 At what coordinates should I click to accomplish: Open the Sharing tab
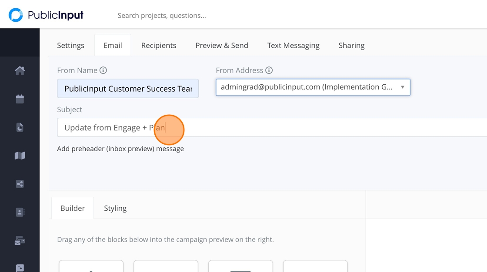[x=351, y=46]
